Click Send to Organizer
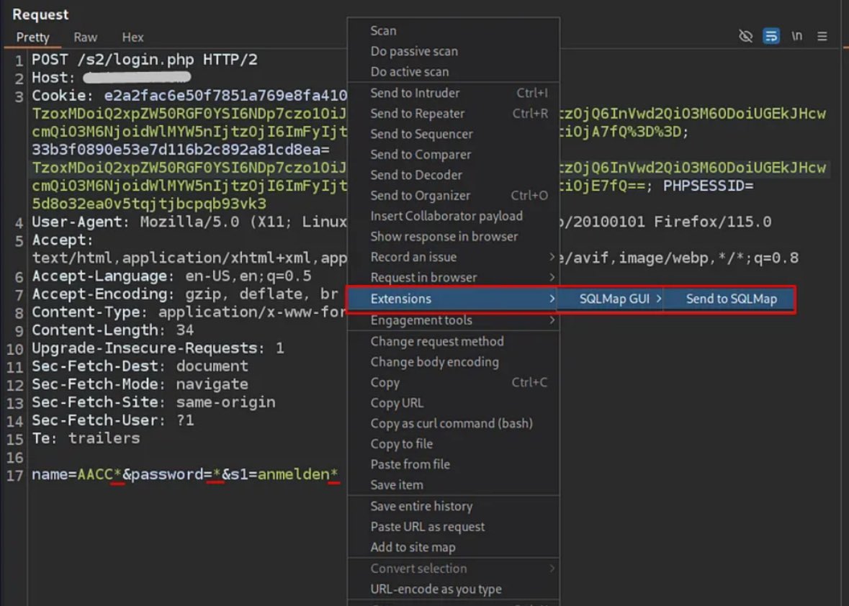 (x=453, y=196)
